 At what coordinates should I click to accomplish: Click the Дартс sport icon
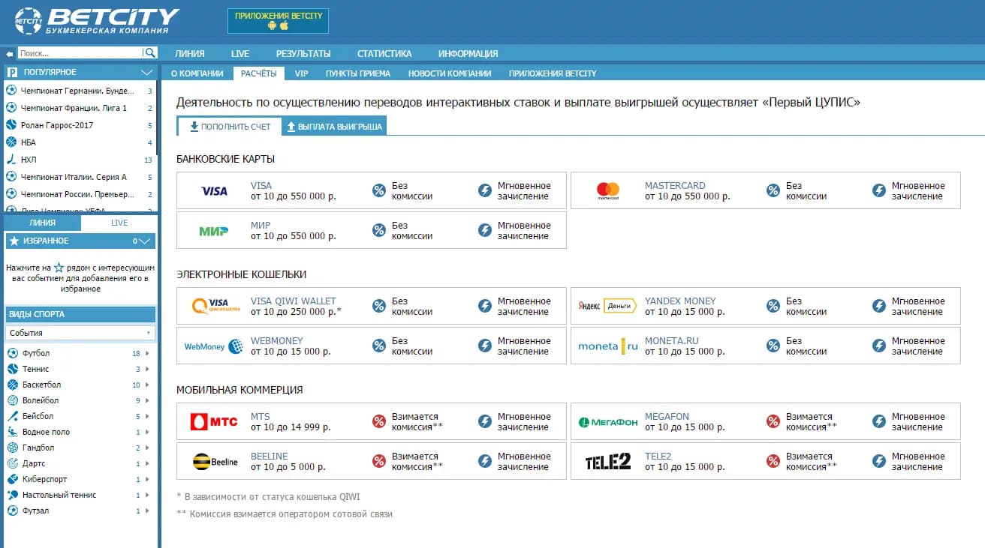click(x=12, y=463)
